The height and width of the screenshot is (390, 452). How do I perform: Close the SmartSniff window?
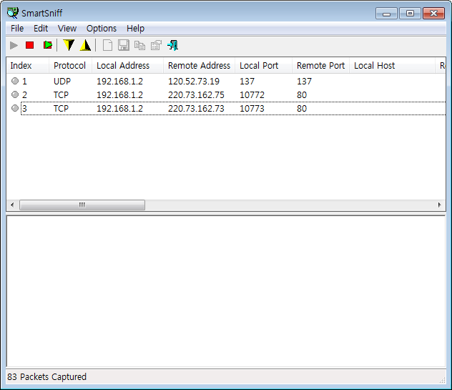click(x=433, y=14)
